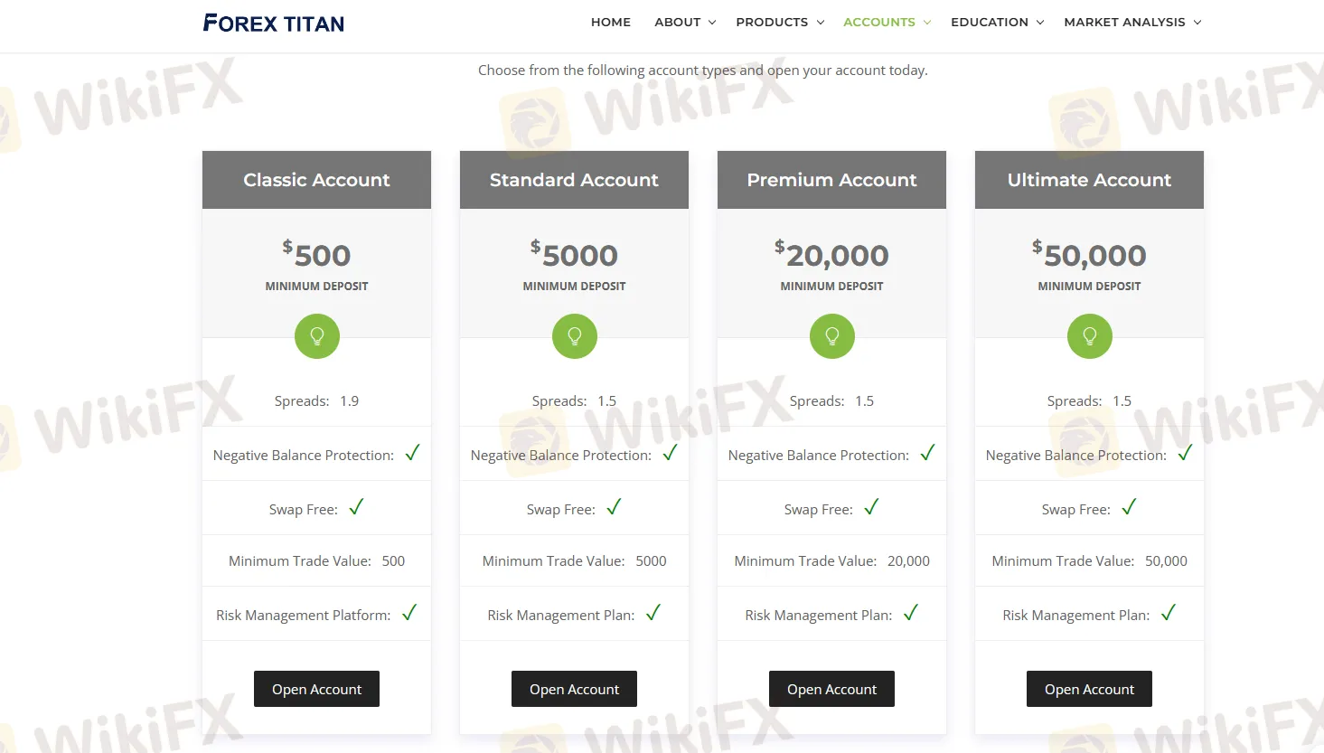Click the checkmark beside Ultimate Negative Balance Protection

[1185, 453]
